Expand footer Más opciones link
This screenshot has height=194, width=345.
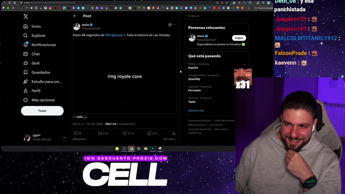[223, 129]
